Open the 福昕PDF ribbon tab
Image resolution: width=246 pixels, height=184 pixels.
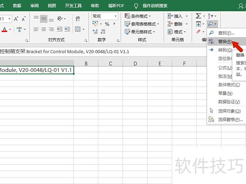[x=116, y=6]
